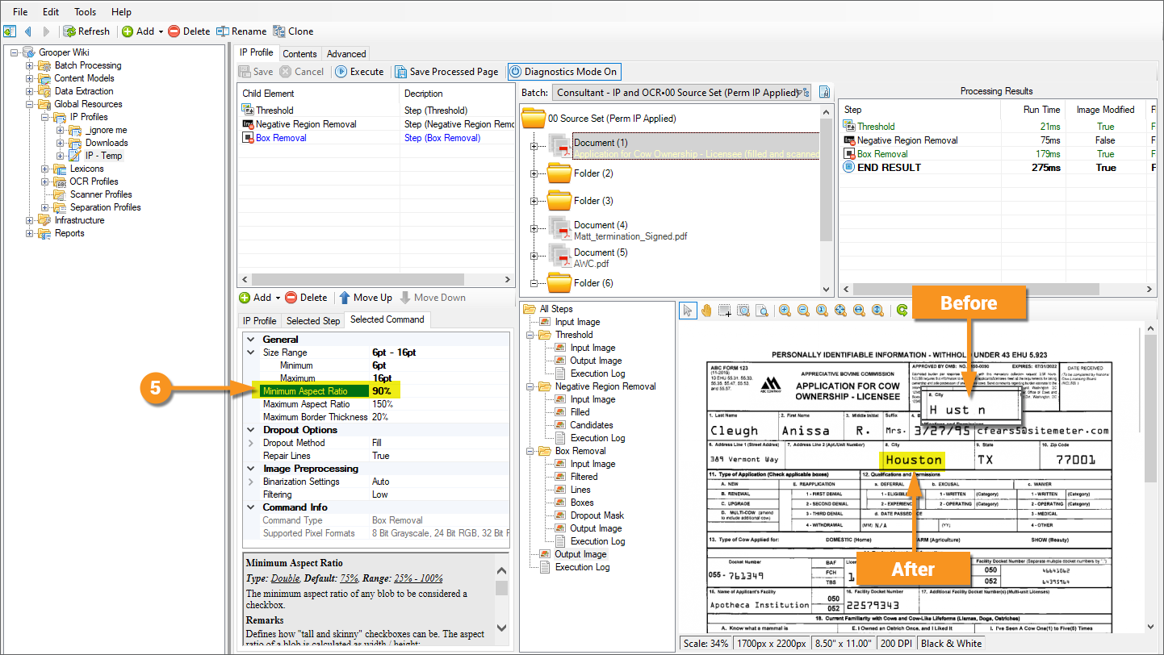The width and height of the screenshot is (1164, 655).
Task: Click the blue back navigation arrow
Action: [28, 31]
